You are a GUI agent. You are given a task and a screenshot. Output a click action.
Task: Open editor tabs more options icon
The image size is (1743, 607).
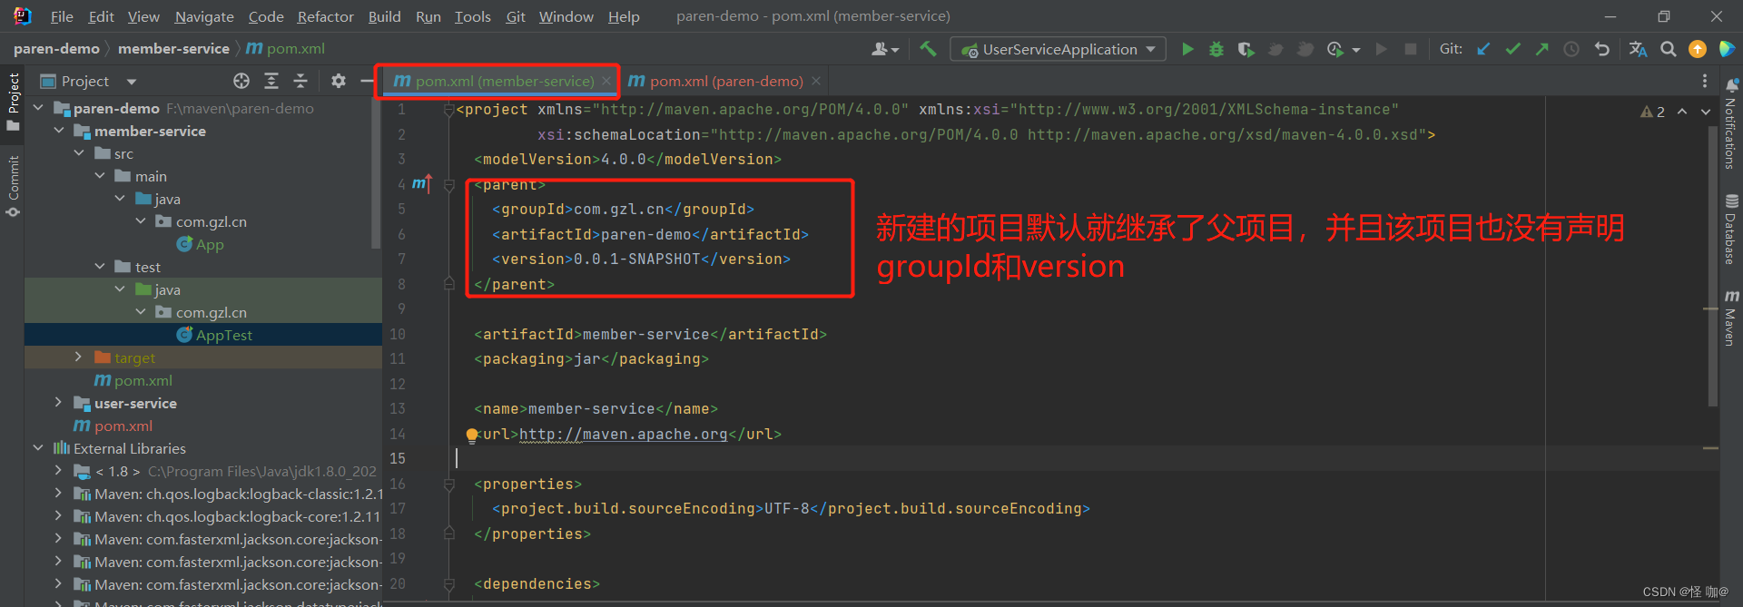1705,81
